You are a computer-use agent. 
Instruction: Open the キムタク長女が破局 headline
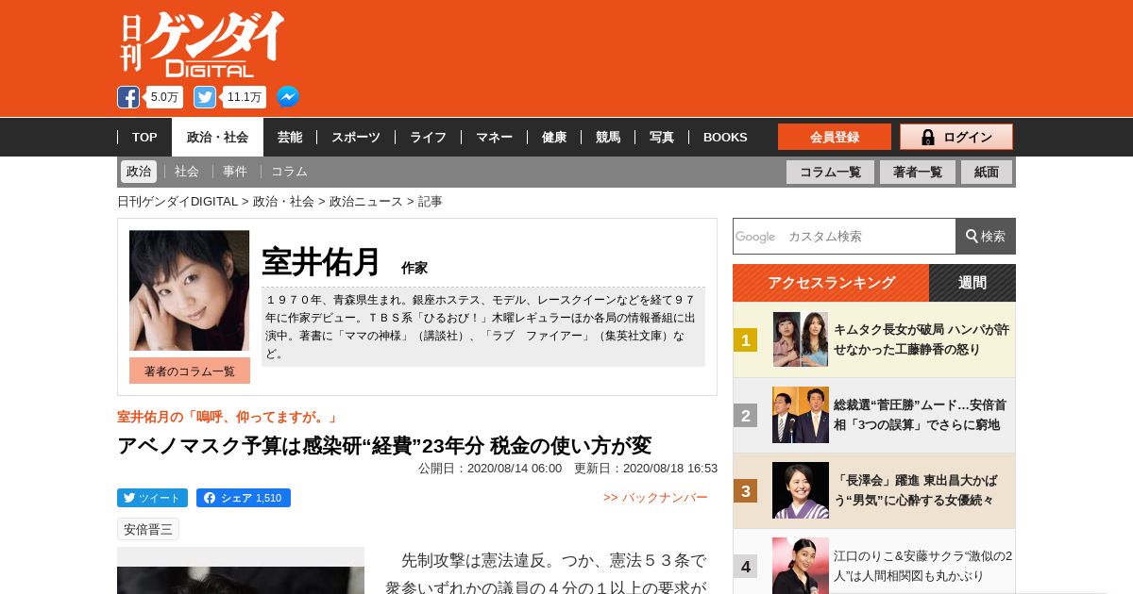point(922,339)
